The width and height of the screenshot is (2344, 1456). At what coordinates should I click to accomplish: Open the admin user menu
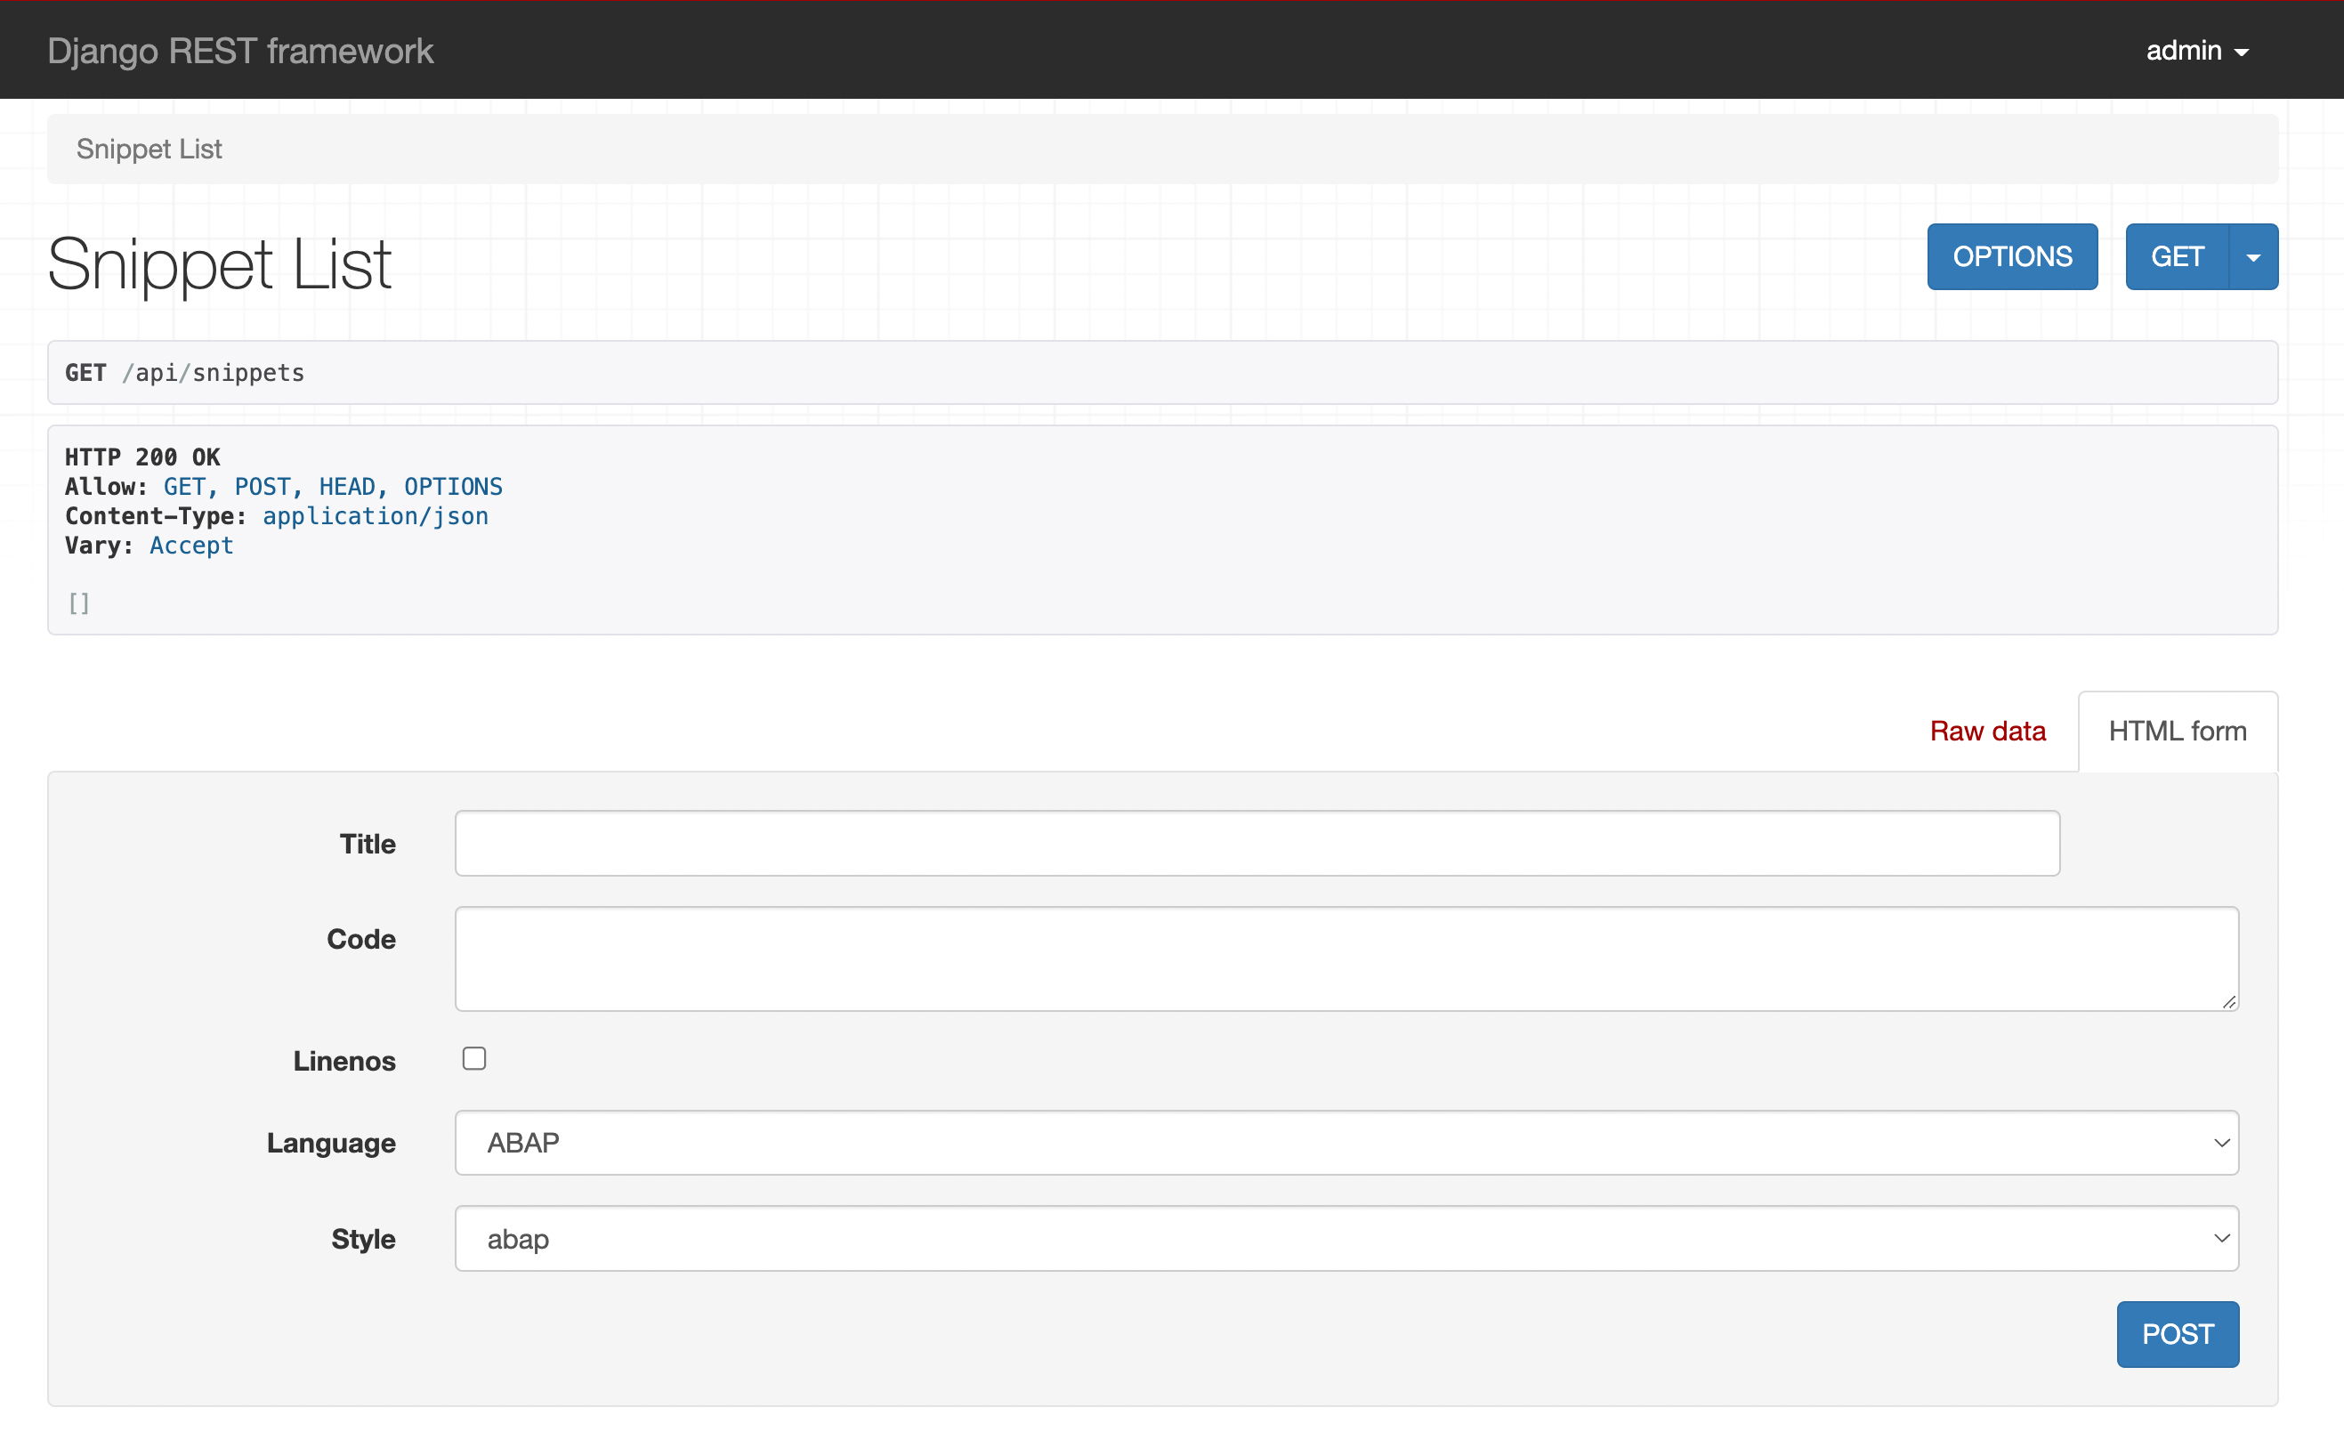(2195, 51)
